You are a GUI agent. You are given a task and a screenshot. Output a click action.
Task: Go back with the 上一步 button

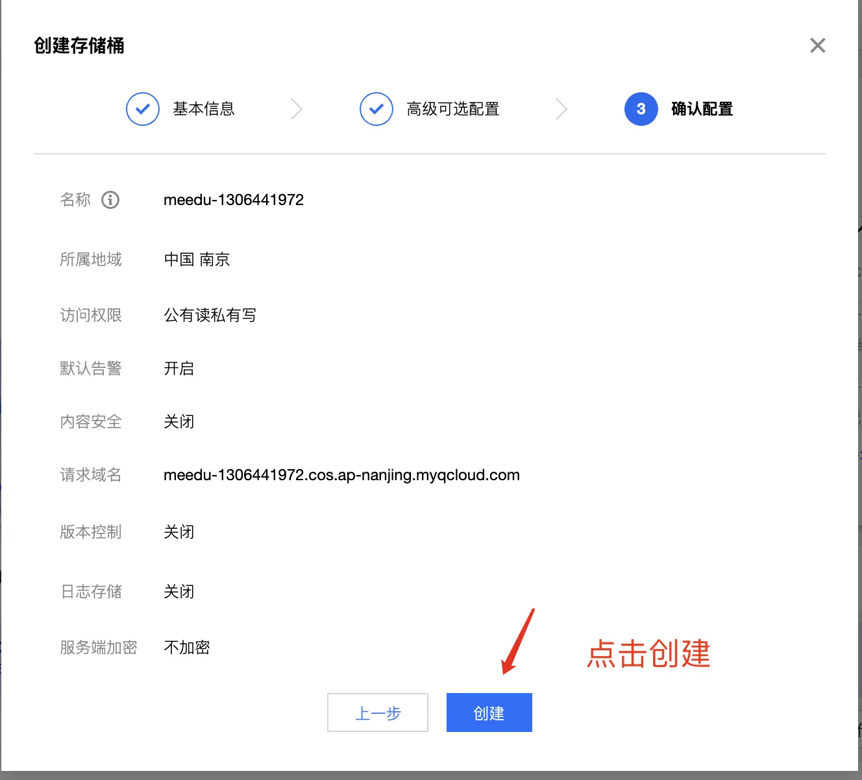point(378,713)
